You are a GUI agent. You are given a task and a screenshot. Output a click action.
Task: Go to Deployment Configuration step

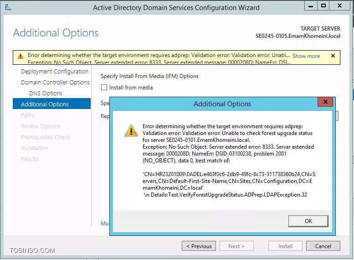[x=54, y=72]
